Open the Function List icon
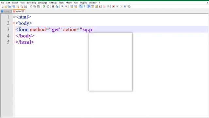The image size is (209, 118). pos(100,7)
